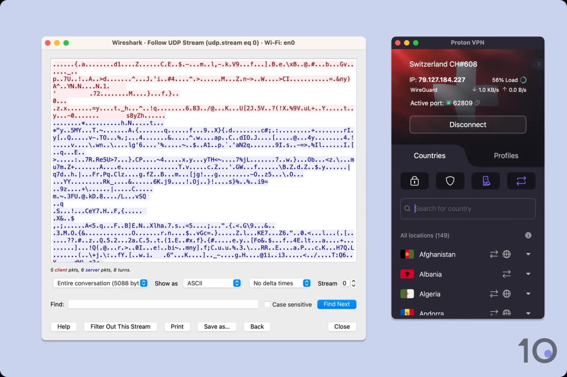The image size is (567, 377).
Task: Open the Entire conversation dropdown
Action: coord(101,283)
